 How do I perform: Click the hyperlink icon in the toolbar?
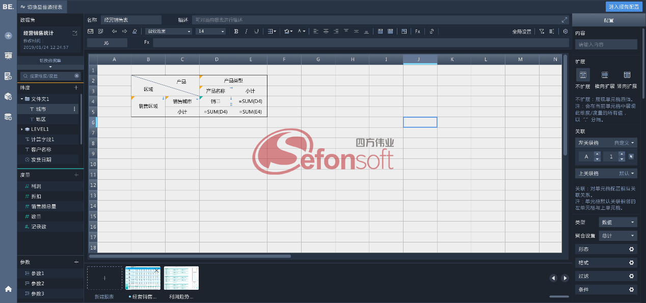(432, 32)
